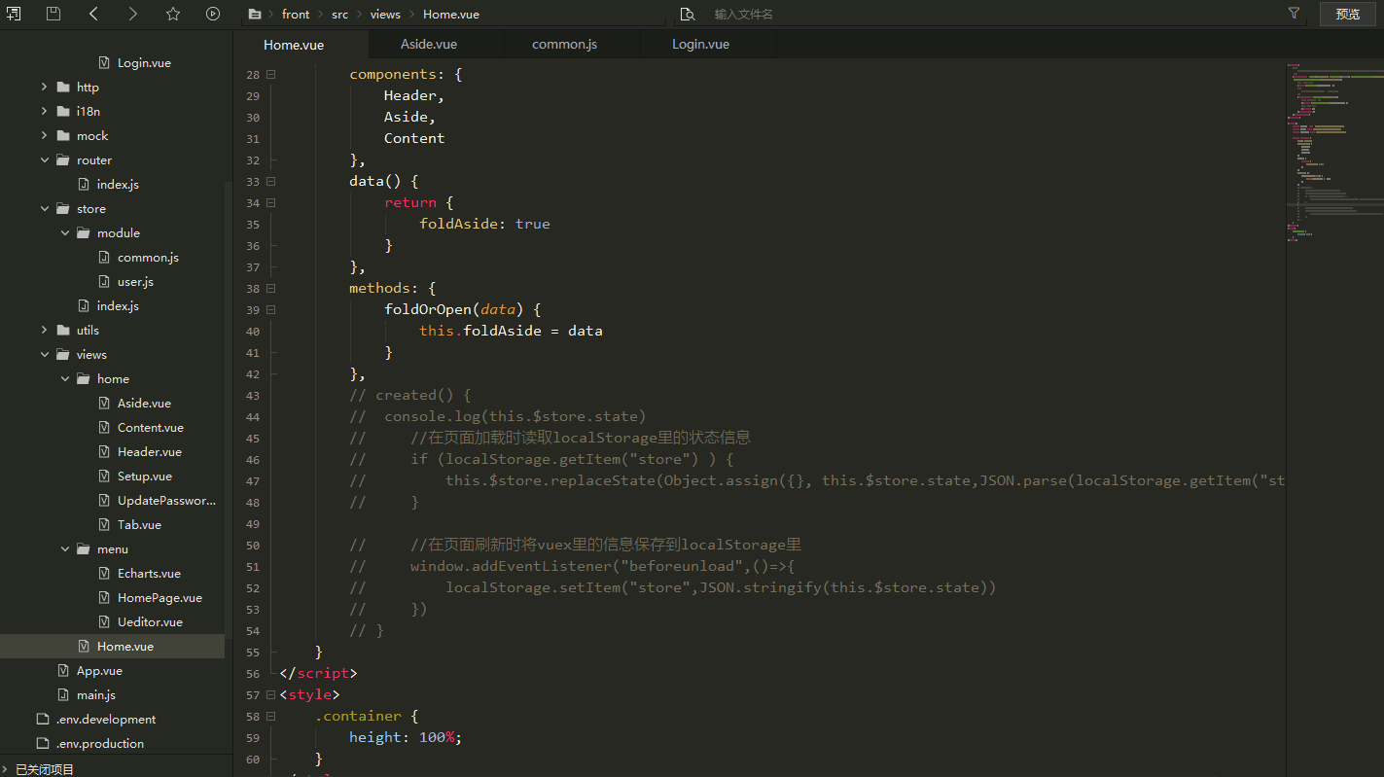Expand the i18n folder
This screenshot has width=1384, height=777.
(44, 111)
